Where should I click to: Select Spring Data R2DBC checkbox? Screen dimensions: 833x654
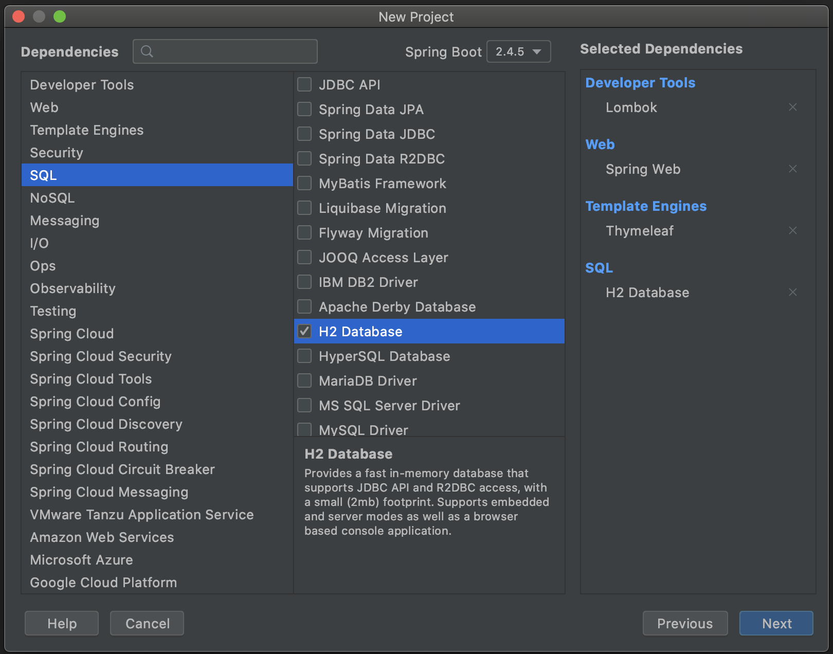point(304,158)
